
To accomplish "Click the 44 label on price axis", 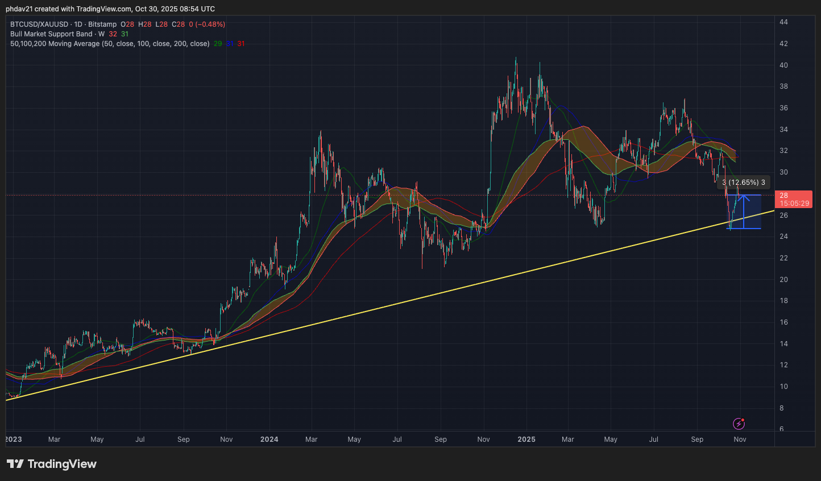I will click(x=783, y=22).
